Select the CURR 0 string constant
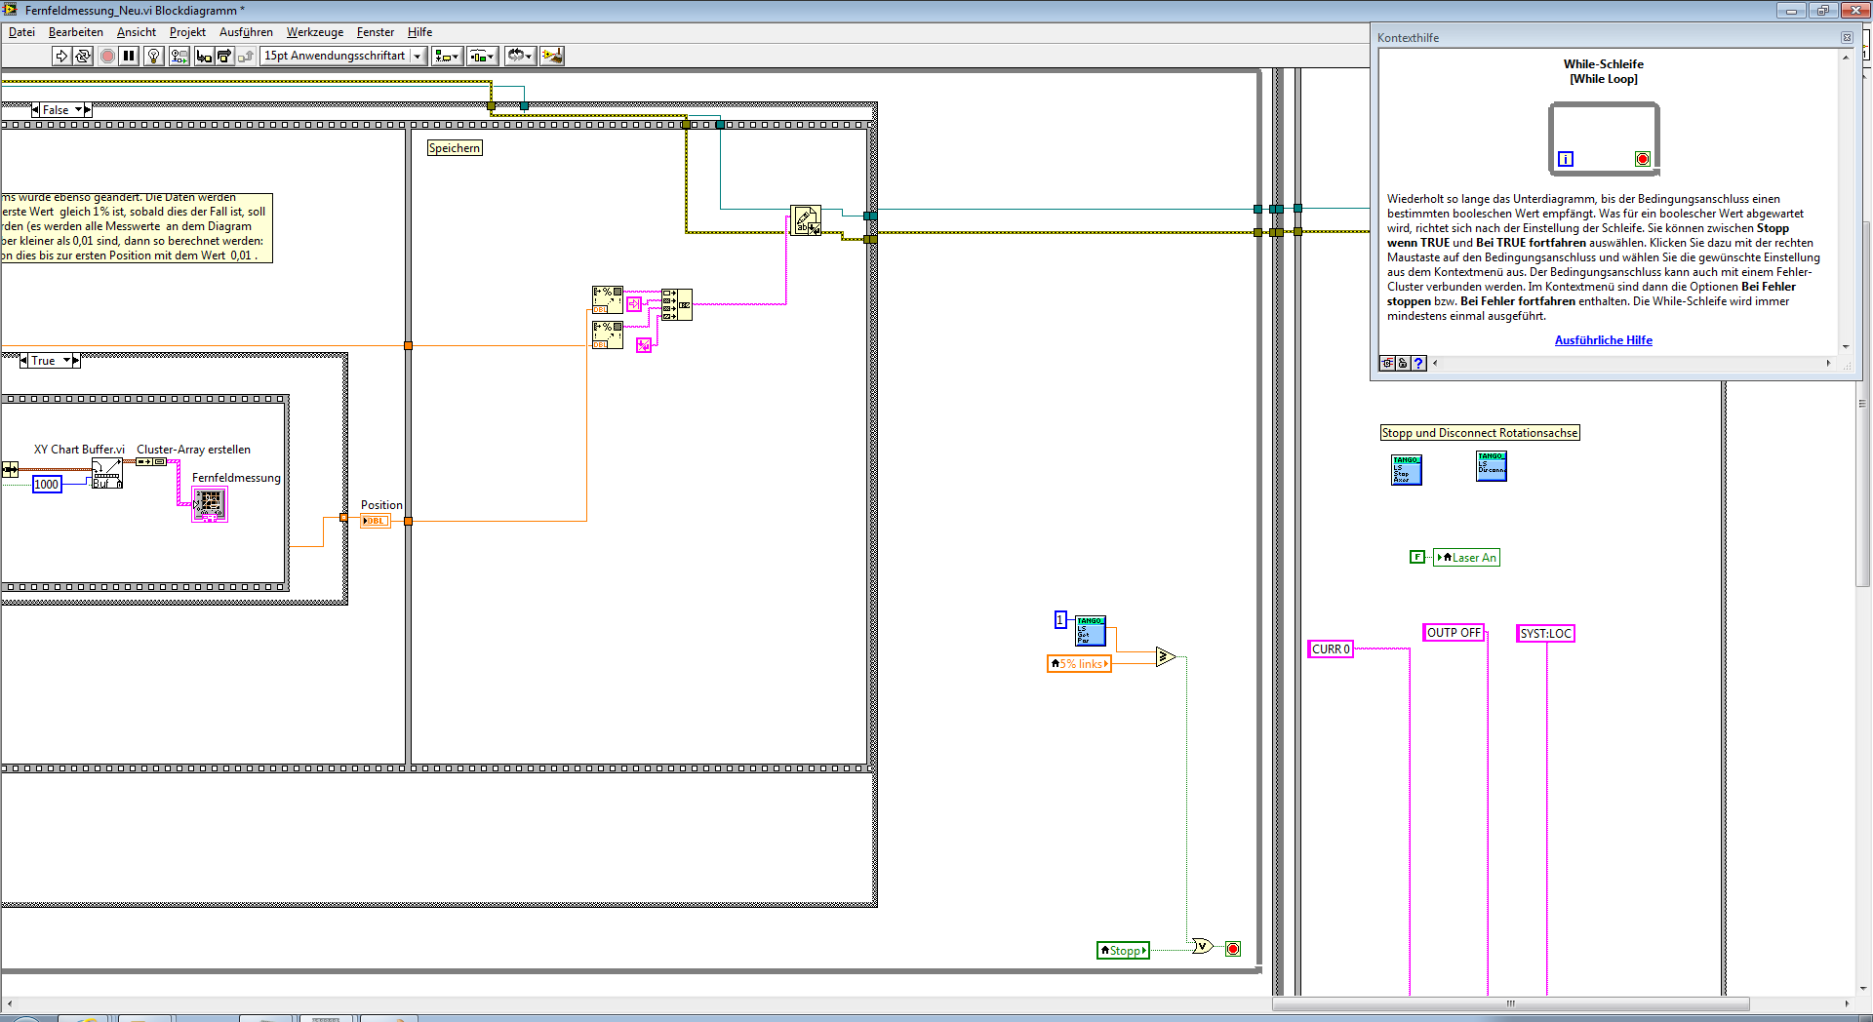The height and width of the screenshot is (1022, 1873). pyautogui.click(x=1331, y=649)
